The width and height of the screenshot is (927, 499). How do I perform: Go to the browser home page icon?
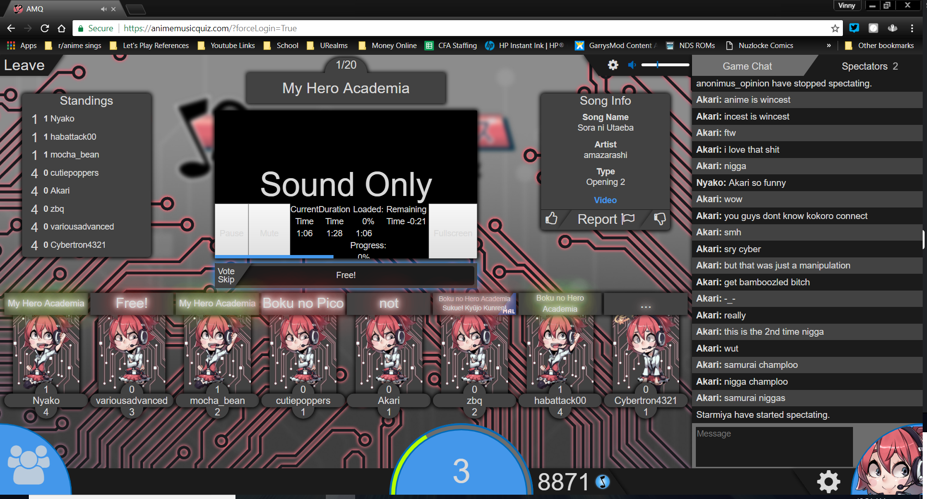(62, 28)
